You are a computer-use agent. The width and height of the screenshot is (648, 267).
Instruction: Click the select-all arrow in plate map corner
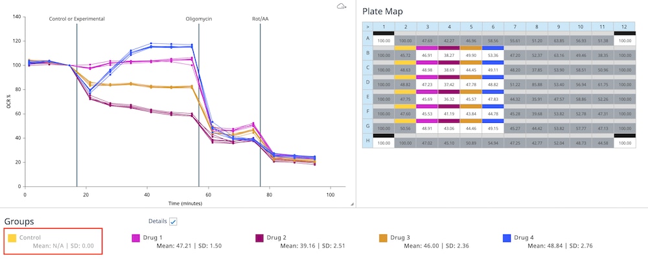point(367,27)
